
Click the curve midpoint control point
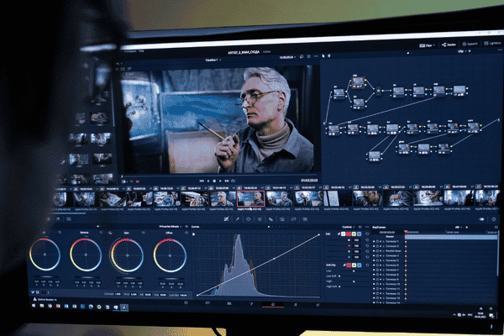pyautogui.click(x=274, y=259)
